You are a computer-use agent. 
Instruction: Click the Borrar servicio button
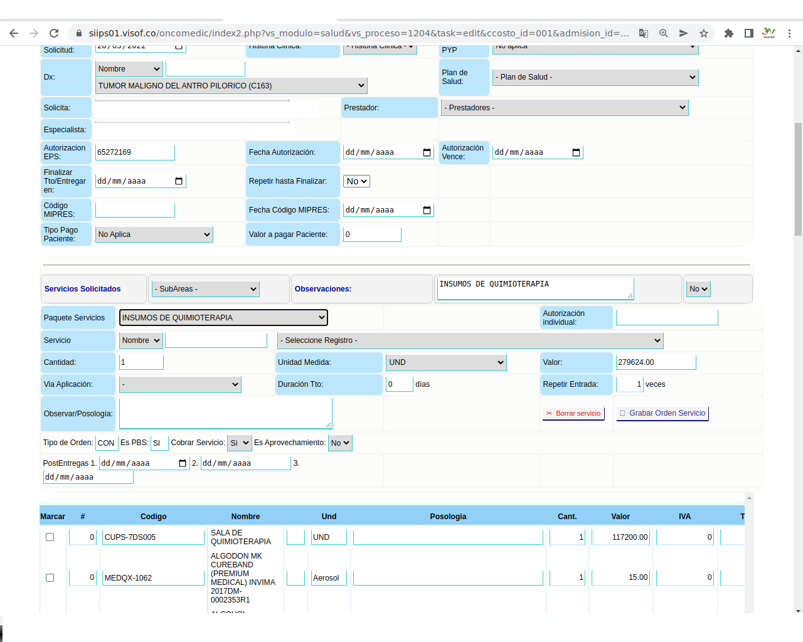(x=573, y=413)
